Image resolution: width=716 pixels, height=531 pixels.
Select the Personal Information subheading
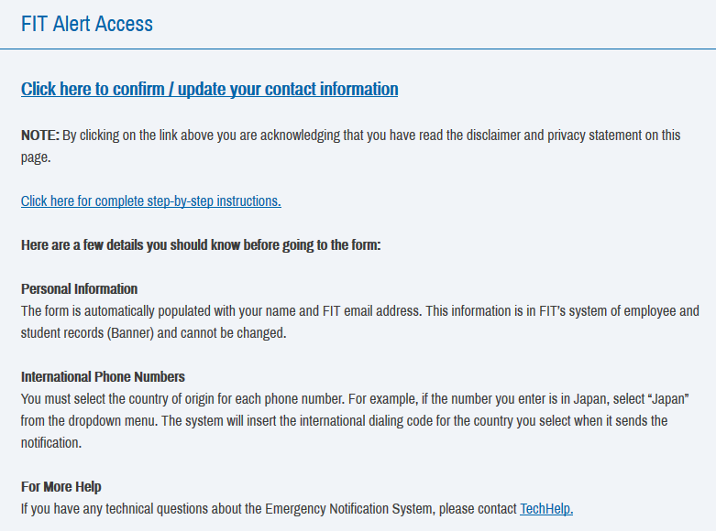pyautogui.click(x=79, y=289)
